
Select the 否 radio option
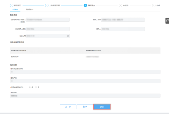click(x=36, y=87)
